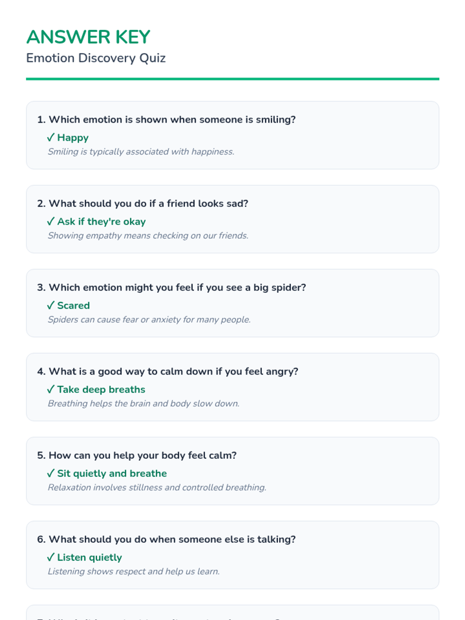Click question 4 about calming down when angry
The image size is (465, 620).
tap(168, 371)
